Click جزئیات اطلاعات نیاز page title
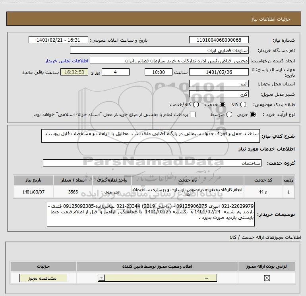The height and width of the screenshot is (296, 306). coord(271,19)
